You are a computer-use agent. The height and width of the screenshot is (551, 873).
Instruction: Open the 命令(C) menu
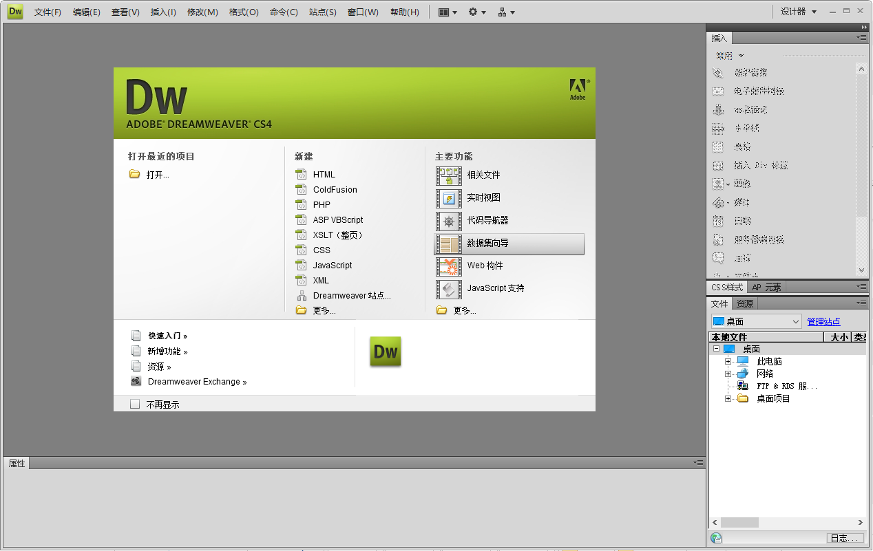(x=284, y=12)
